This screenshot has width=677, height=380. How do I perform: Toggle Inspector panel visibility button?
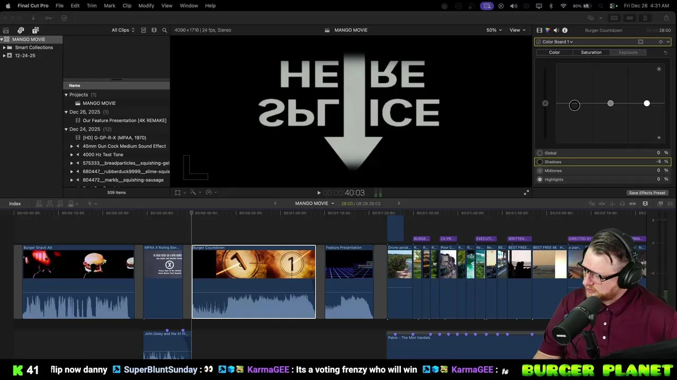(x=645, y=18)
